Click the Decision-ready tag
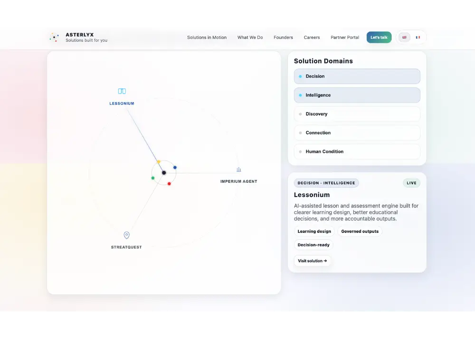 tap(313, 245)
